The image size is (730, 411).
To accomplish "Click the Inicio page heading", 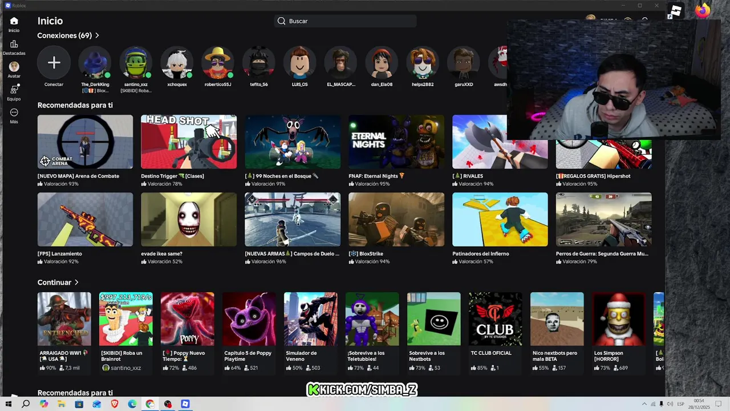I will click(50, 21).
